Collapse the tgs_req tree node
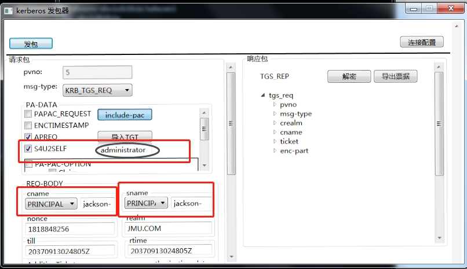Viewport: 467px width, 269px height. point(264,95)
